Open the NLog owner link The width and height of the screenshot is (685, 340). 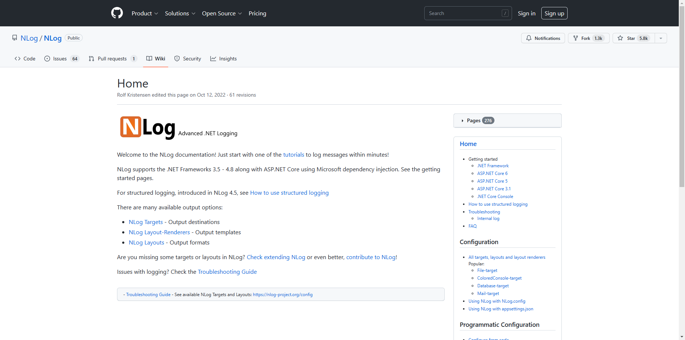(29, 38)
